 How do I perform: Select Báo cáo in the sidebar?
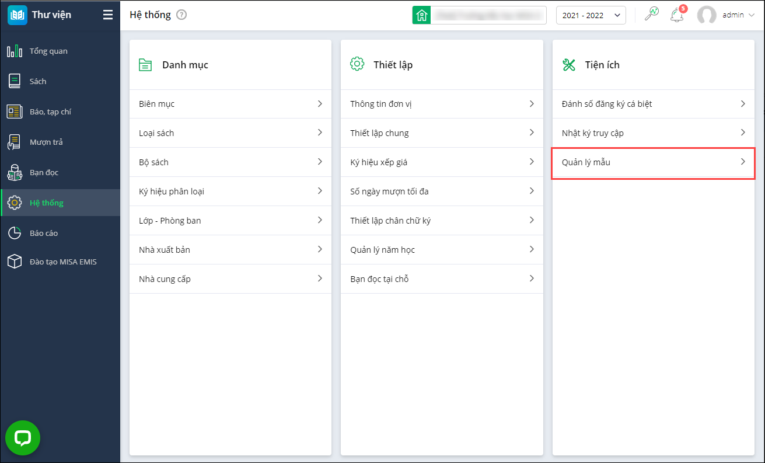point(44,233)
